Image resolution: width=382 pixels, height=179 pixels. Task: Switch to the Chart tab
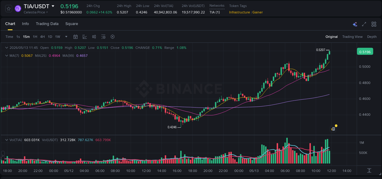click(10, 24)
